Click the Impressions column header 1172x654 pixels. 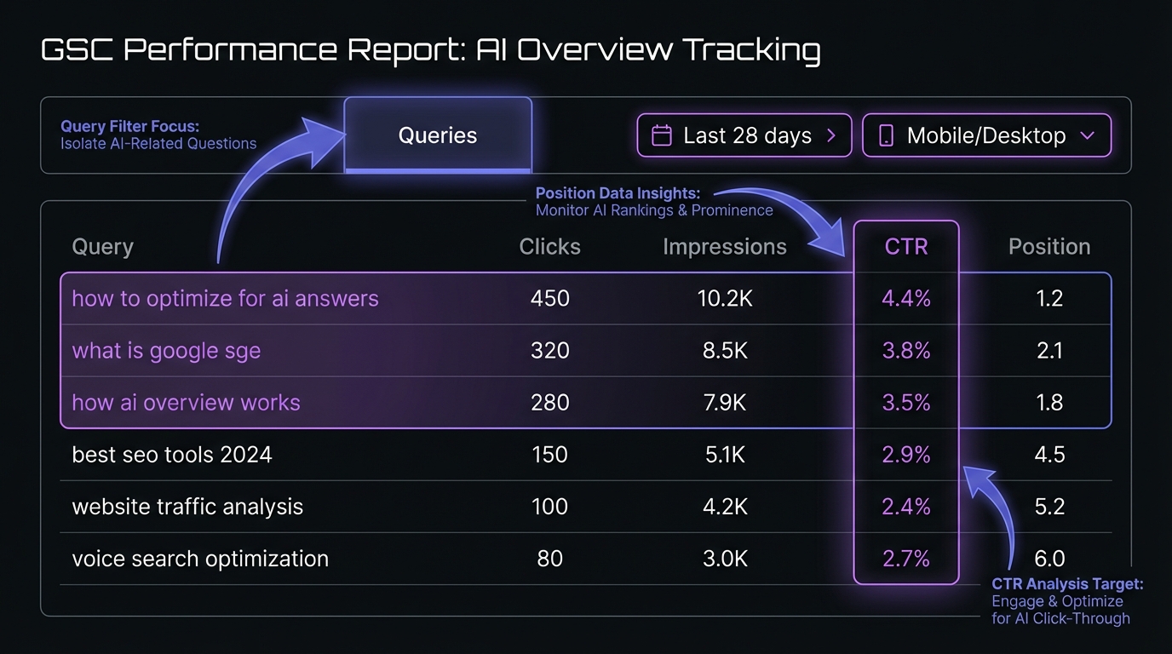click(x=724, y=247)
